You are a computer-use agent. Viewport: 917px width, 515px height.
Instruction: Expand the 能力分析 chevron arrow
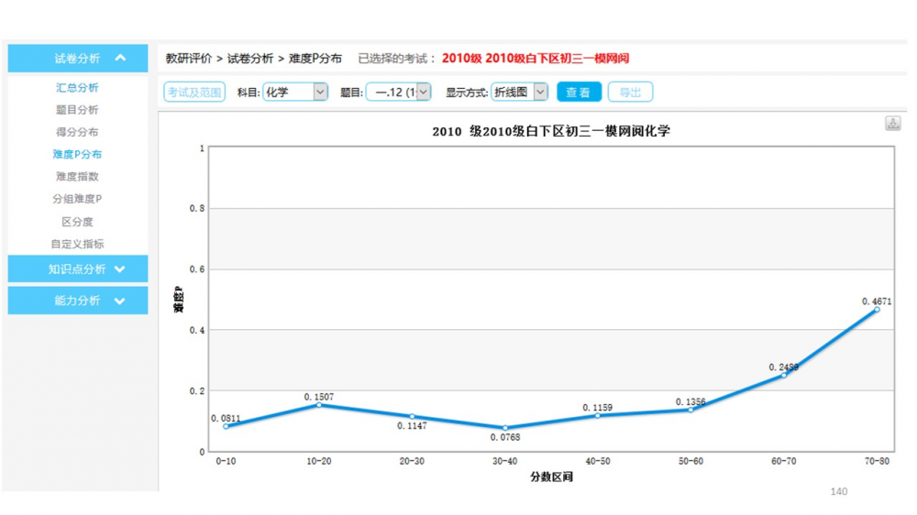120,301
